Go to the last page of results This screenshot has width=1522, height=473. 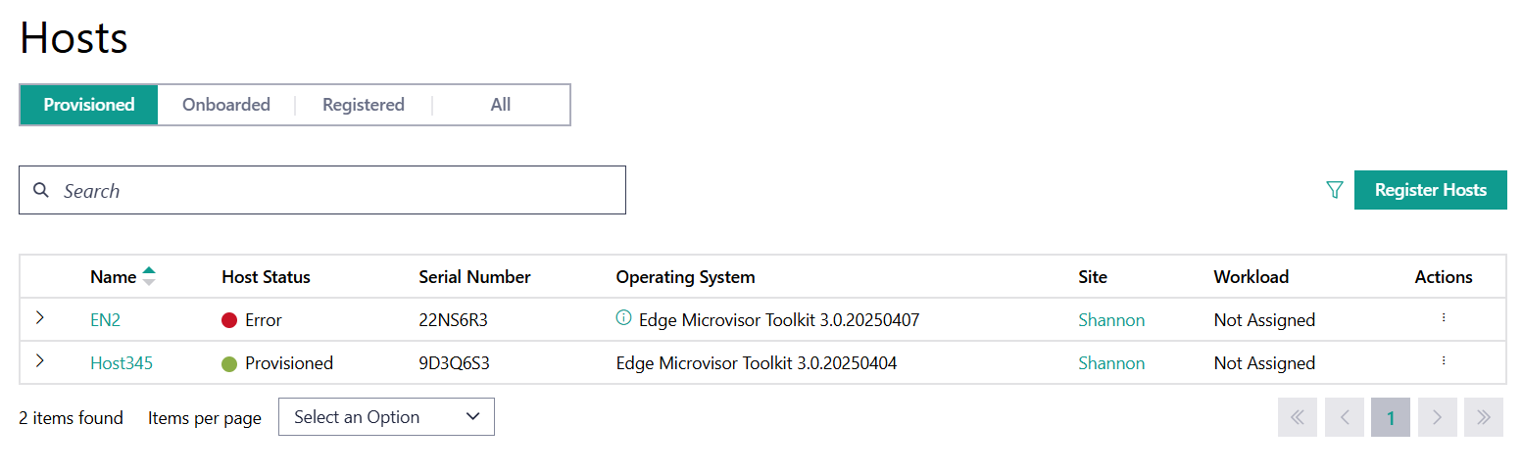[1484, 417]
